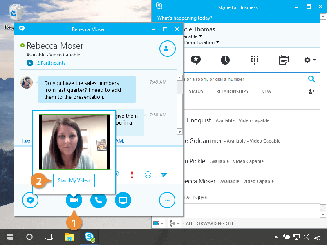
Task: Click the Start My Video button
Action: click(74, 180)
